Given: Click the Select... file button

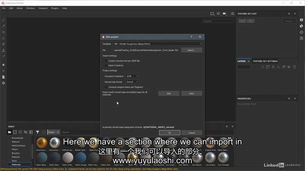Looking at the screenshot, I should click(x=192, y=50).
